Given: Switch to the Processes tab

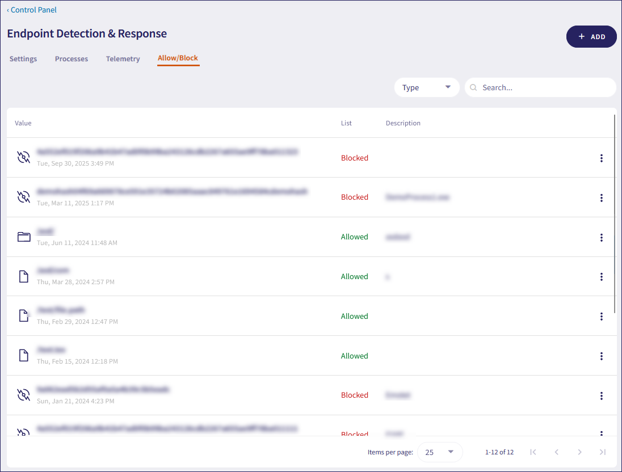Looking at the screenshot, I should click(72, 59).
